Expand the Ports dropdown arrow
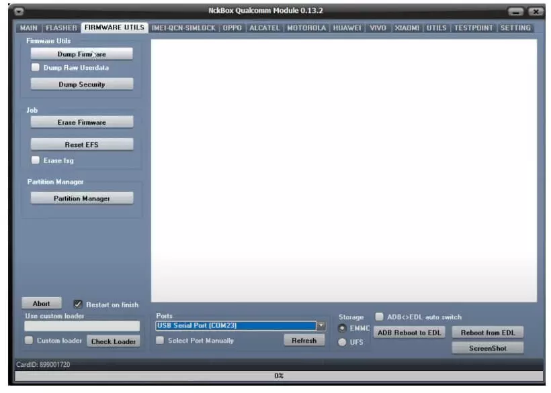Screen dimensions: 551x393 tap(321, 326)
